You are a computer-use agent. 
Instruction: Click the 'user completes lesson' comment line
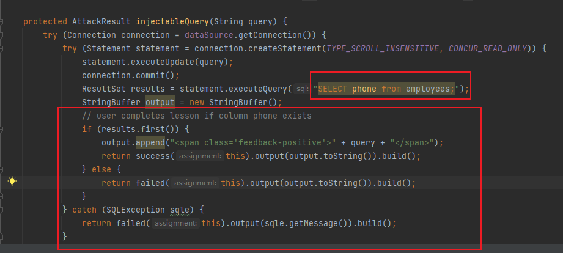tap(197, 116)
